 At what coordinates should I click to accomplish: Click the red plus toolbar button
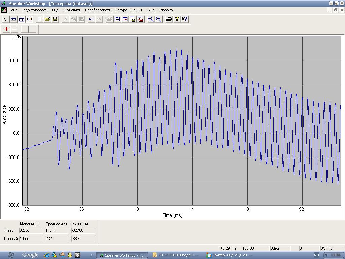pyautogui.click(x=6, y=29)
